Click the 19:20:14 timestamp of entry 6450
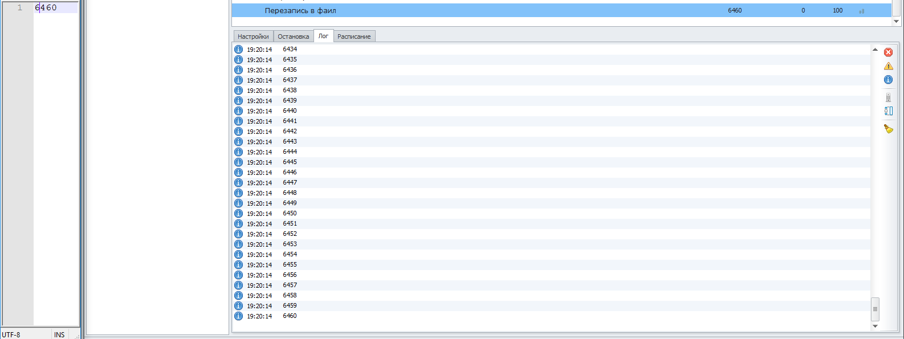 pyautogui.click(x=259, y=214)
